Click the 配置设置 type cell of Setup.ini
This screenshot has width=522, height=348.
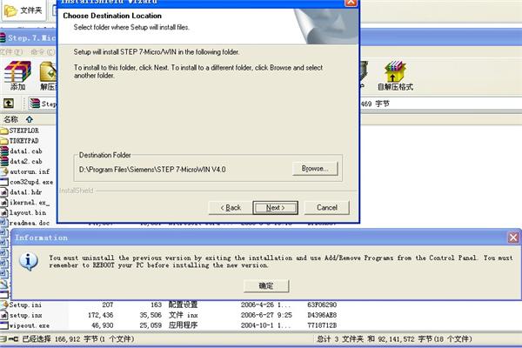tap(183, 304)
